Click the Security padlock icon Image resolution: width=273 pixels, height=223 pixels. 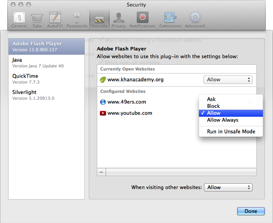(99, 20)
